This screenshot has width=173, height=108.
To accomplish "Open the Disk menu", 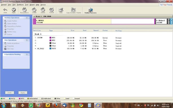I will point(14,5).
